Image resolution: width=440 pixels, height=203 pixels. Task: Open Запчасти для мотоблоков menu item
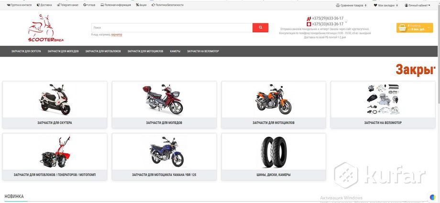pos(103,51)
